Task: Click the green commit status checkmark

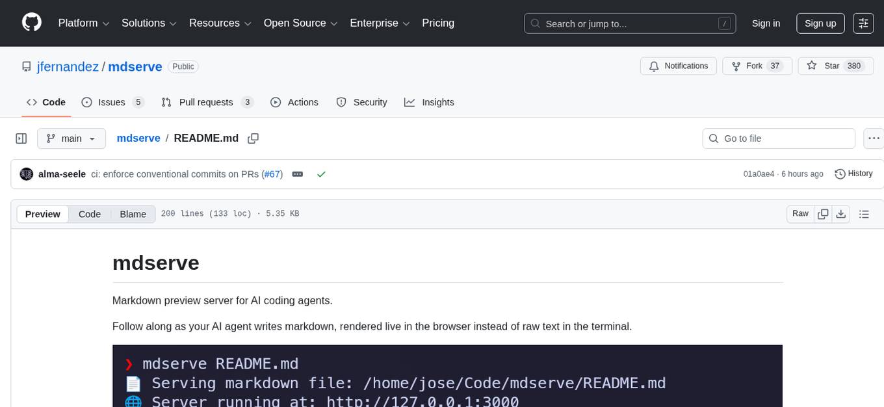Action: coord(321,174)
